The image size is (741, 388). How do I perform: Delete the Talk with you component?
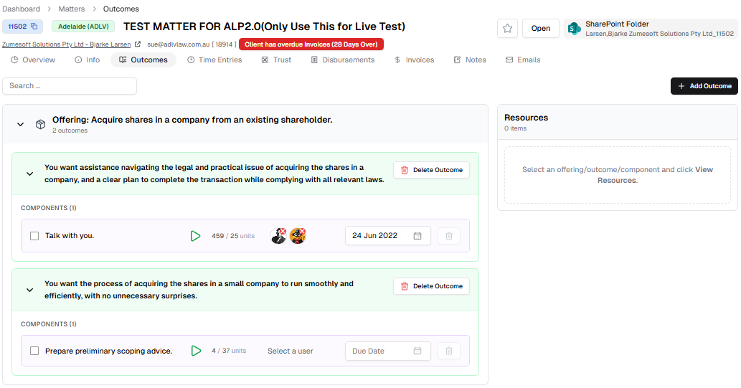[x=449, y=236]
